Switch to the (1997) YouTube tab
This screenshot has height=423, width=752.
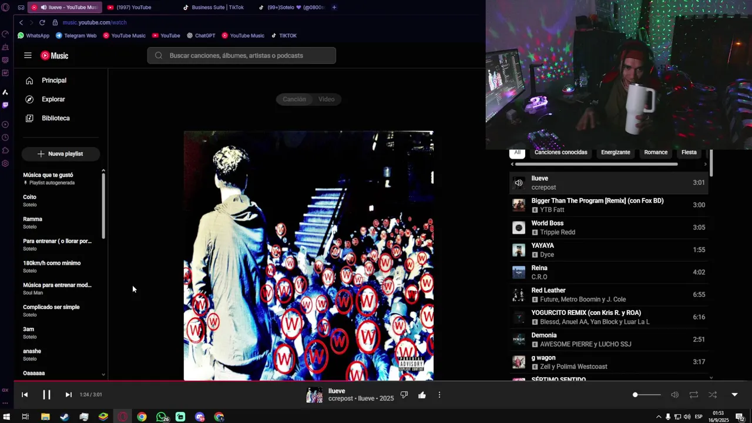tap(140, 7)
